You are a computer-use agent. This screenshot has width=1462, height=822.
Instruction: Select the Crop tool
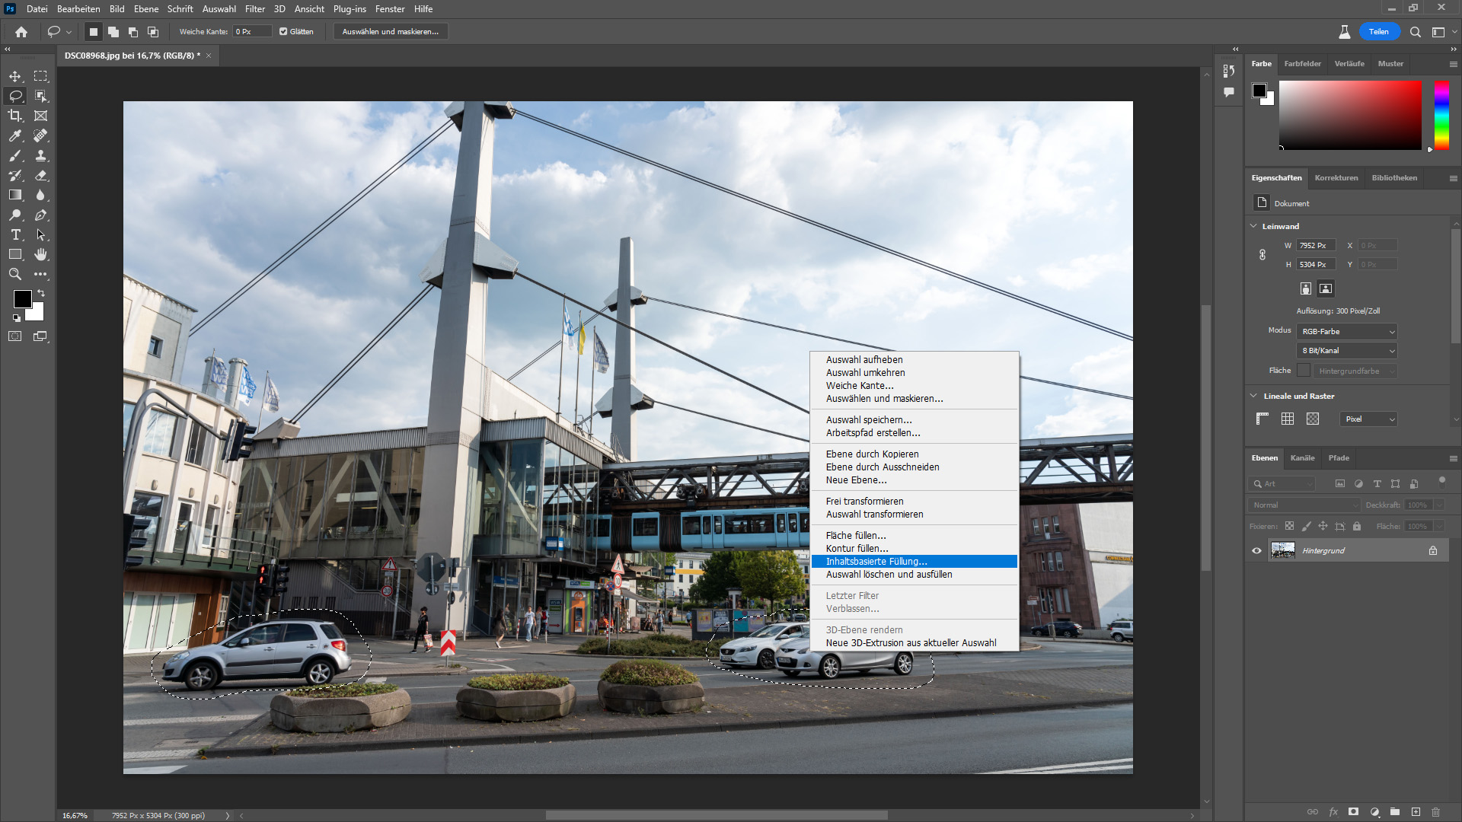[x=15, y=116]
